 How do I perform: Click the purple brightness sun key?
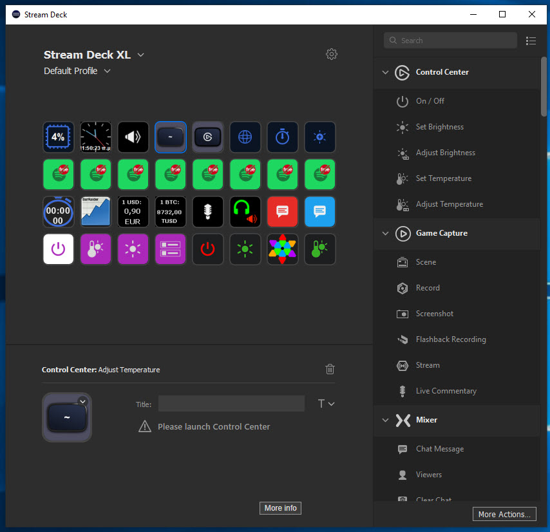tap(133, 249)
